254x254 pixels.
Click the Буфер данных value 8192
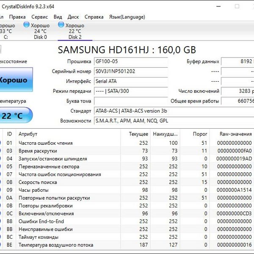[237, 61]
